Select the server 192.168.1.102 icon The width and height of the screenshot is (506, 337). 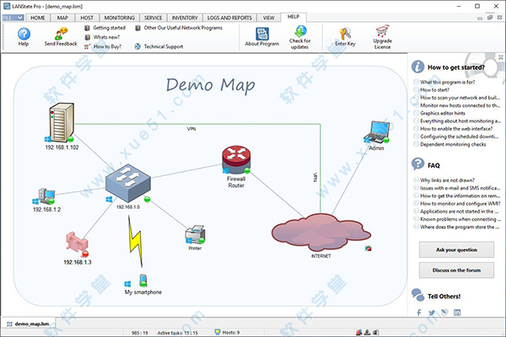62,122
